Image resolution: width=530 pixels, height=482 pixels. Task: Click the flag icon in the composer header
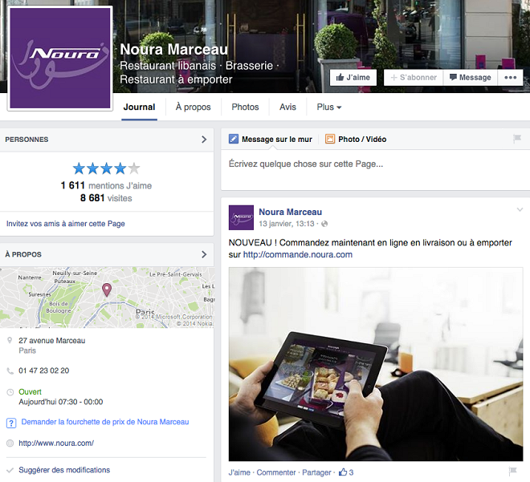(x=517, y=139)
